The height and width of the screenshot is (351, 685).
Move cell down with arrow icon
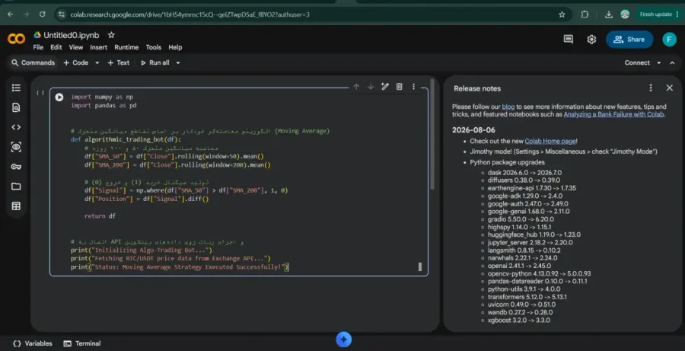point(371,87)
